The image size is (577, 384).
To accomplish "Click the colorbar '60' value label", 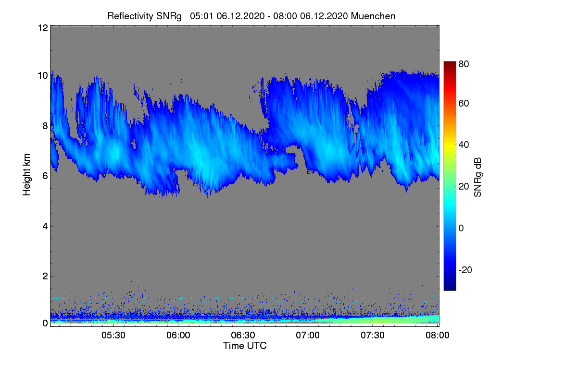I will tap(464, 103).
